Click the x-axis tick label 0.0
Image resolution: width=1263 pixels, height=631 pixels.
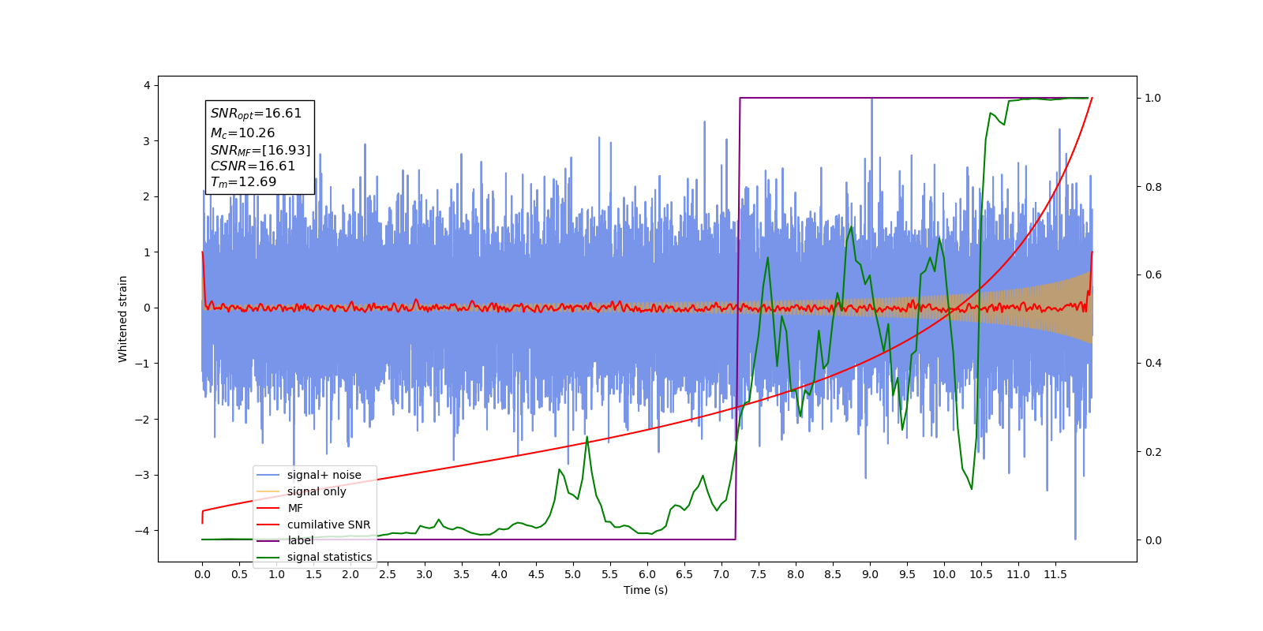coord(202,574)
